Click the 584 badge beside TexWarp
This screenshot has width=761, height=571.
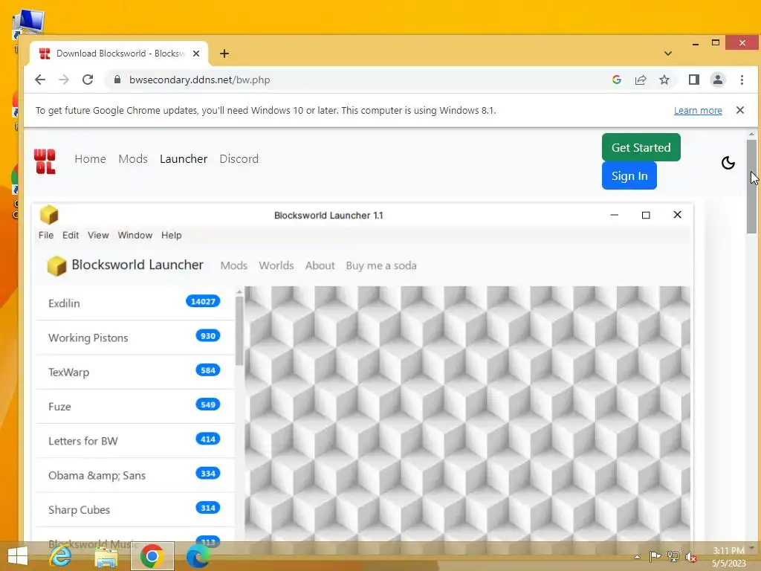point(208,370)
